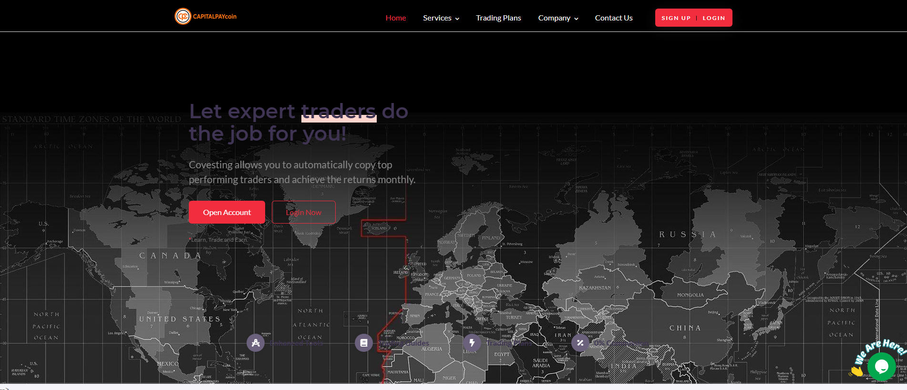907x390 pixels.
Task: Click the 'Covesting allows you' paragraph
Action: point(302,172)
